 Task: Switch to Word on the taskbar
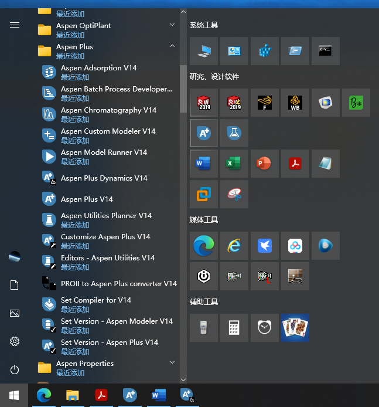[x=158, y=395]
